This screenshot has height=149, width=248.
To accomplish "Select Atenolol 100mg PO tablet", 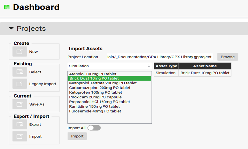I will coord(93,74).
